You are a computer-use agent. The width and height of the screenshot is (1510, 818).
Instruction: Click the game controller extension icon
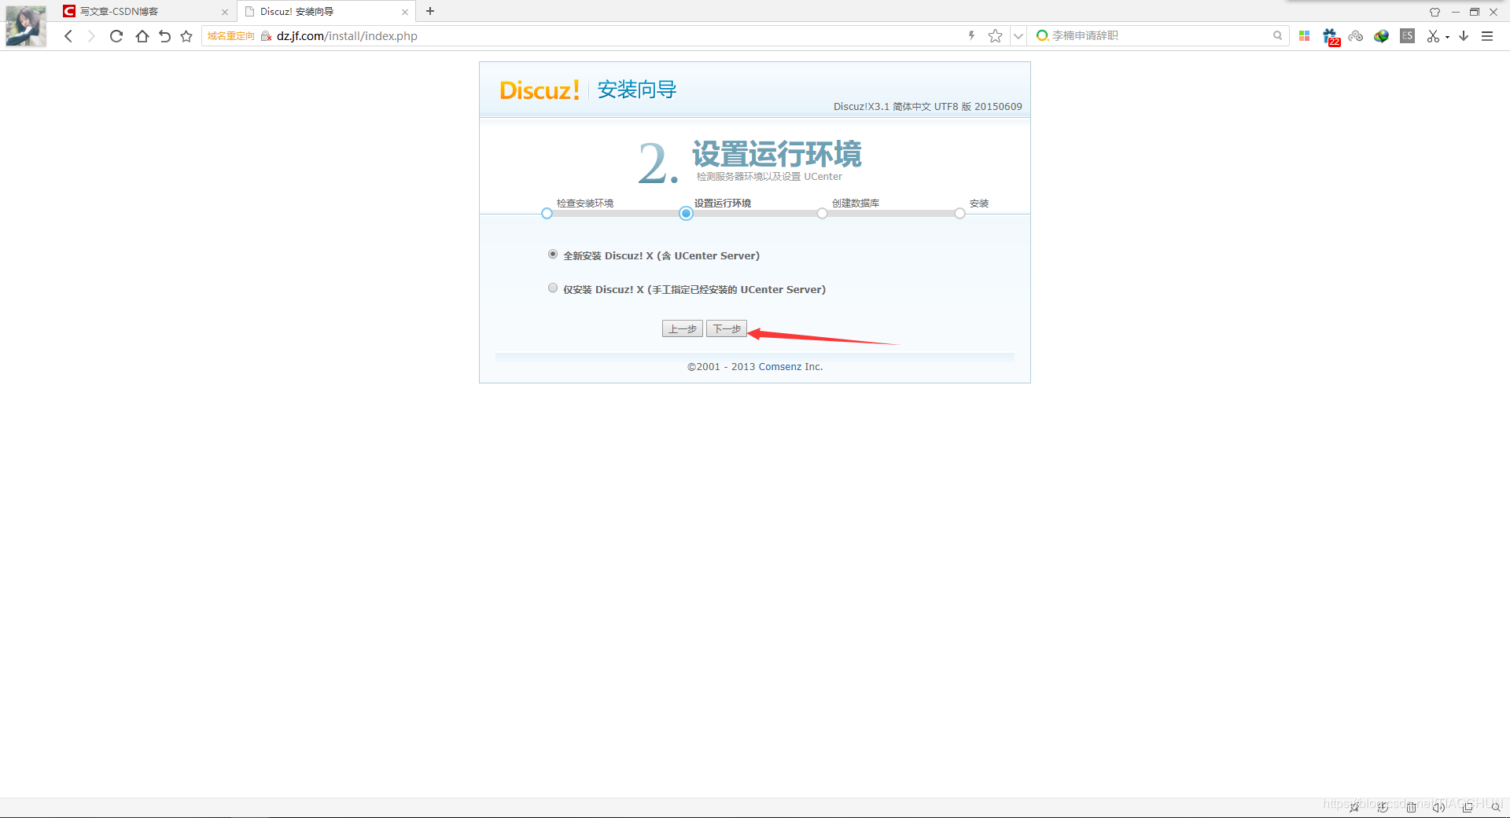pos(1355,36)
